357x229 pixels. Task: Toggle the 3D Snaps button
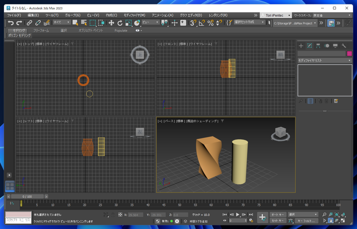click(x=193, y=23)
